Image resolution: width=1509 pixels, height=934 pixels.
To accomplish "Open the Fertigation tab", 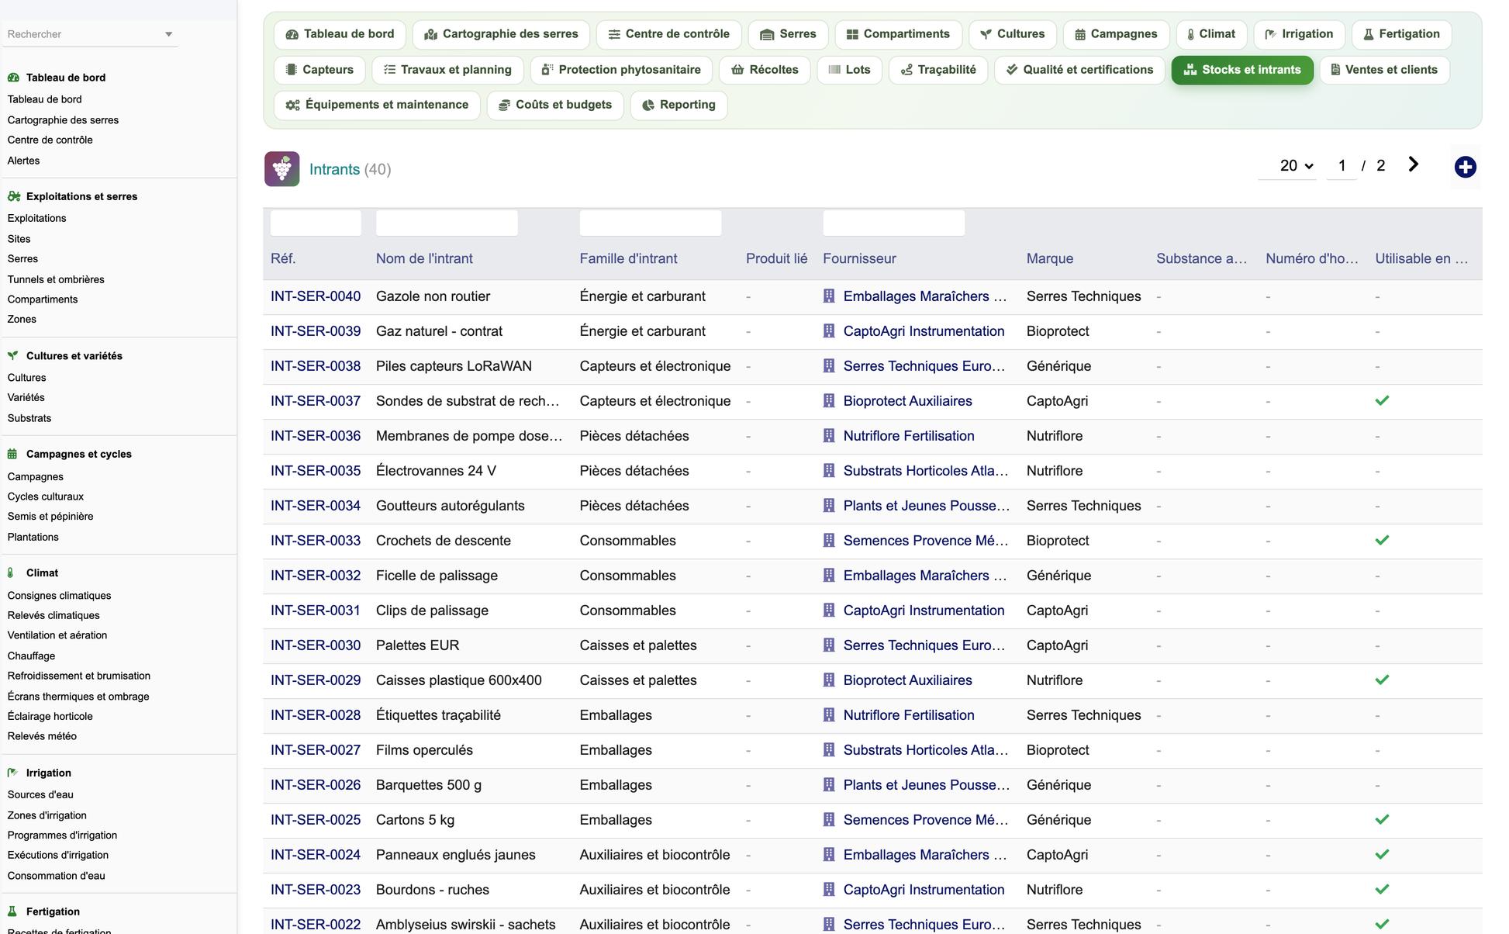I will tap(1401, 34).
